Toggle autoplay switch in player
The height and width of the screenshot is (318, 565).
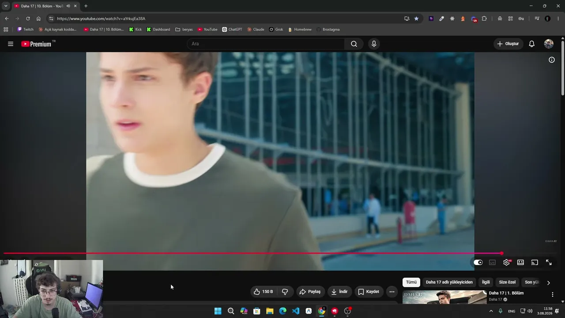478,262
